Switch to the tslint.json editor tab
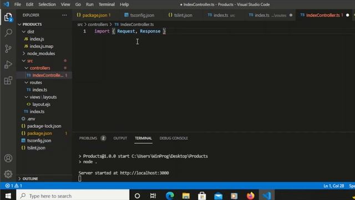The width and height of the screenshot is (355, 200). click(183, 15)
